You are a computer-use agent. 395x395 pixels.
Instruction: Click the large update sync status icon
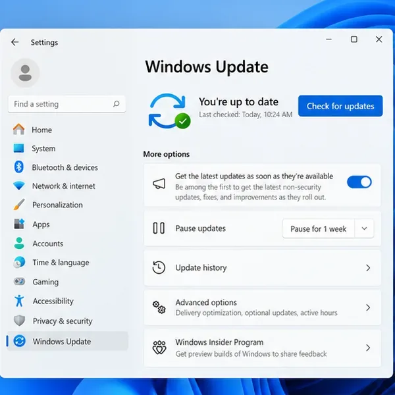click(169, 111)
